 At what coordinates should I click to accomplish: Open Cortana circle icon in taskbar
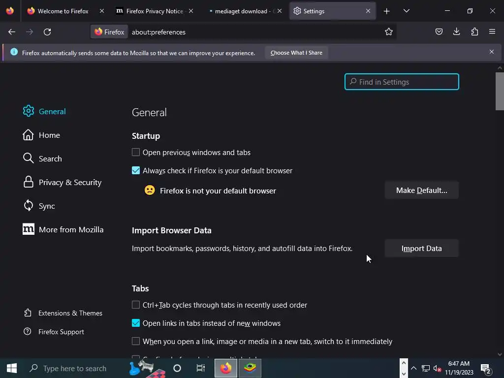click(x=177, y=368)
